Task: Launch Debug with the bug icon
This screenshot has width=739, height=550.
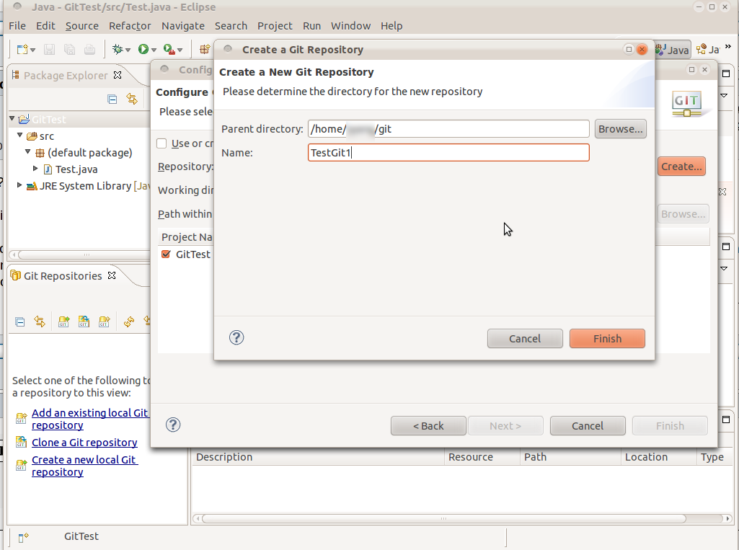Action: pyautogui.click(x=118, y=49)
